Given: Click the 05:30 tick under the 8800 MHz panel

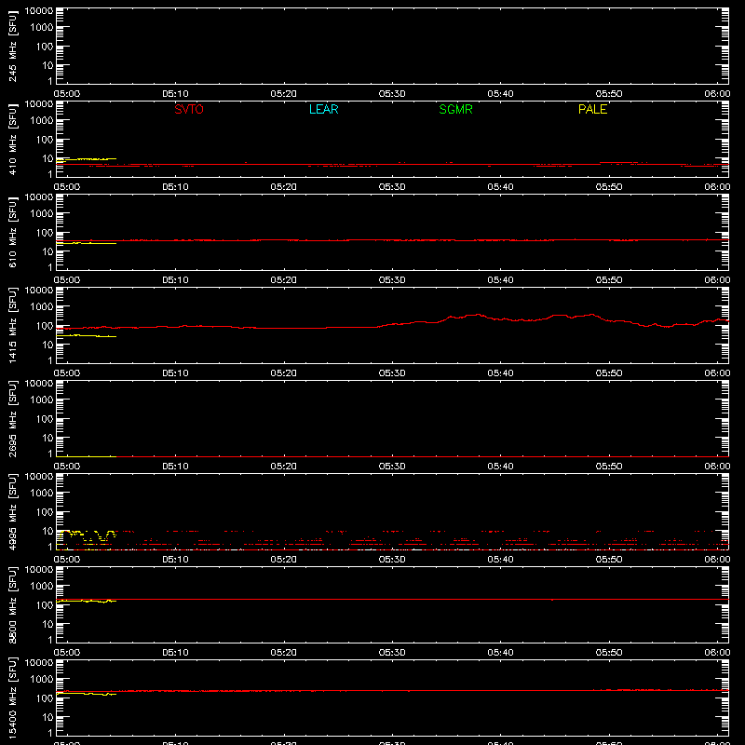Looking at the screenshot, I should point(392,653).
